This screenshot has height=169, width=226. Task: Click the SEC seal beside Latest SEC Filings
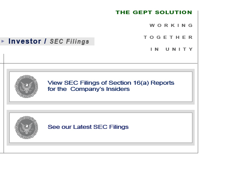[26, 128]
